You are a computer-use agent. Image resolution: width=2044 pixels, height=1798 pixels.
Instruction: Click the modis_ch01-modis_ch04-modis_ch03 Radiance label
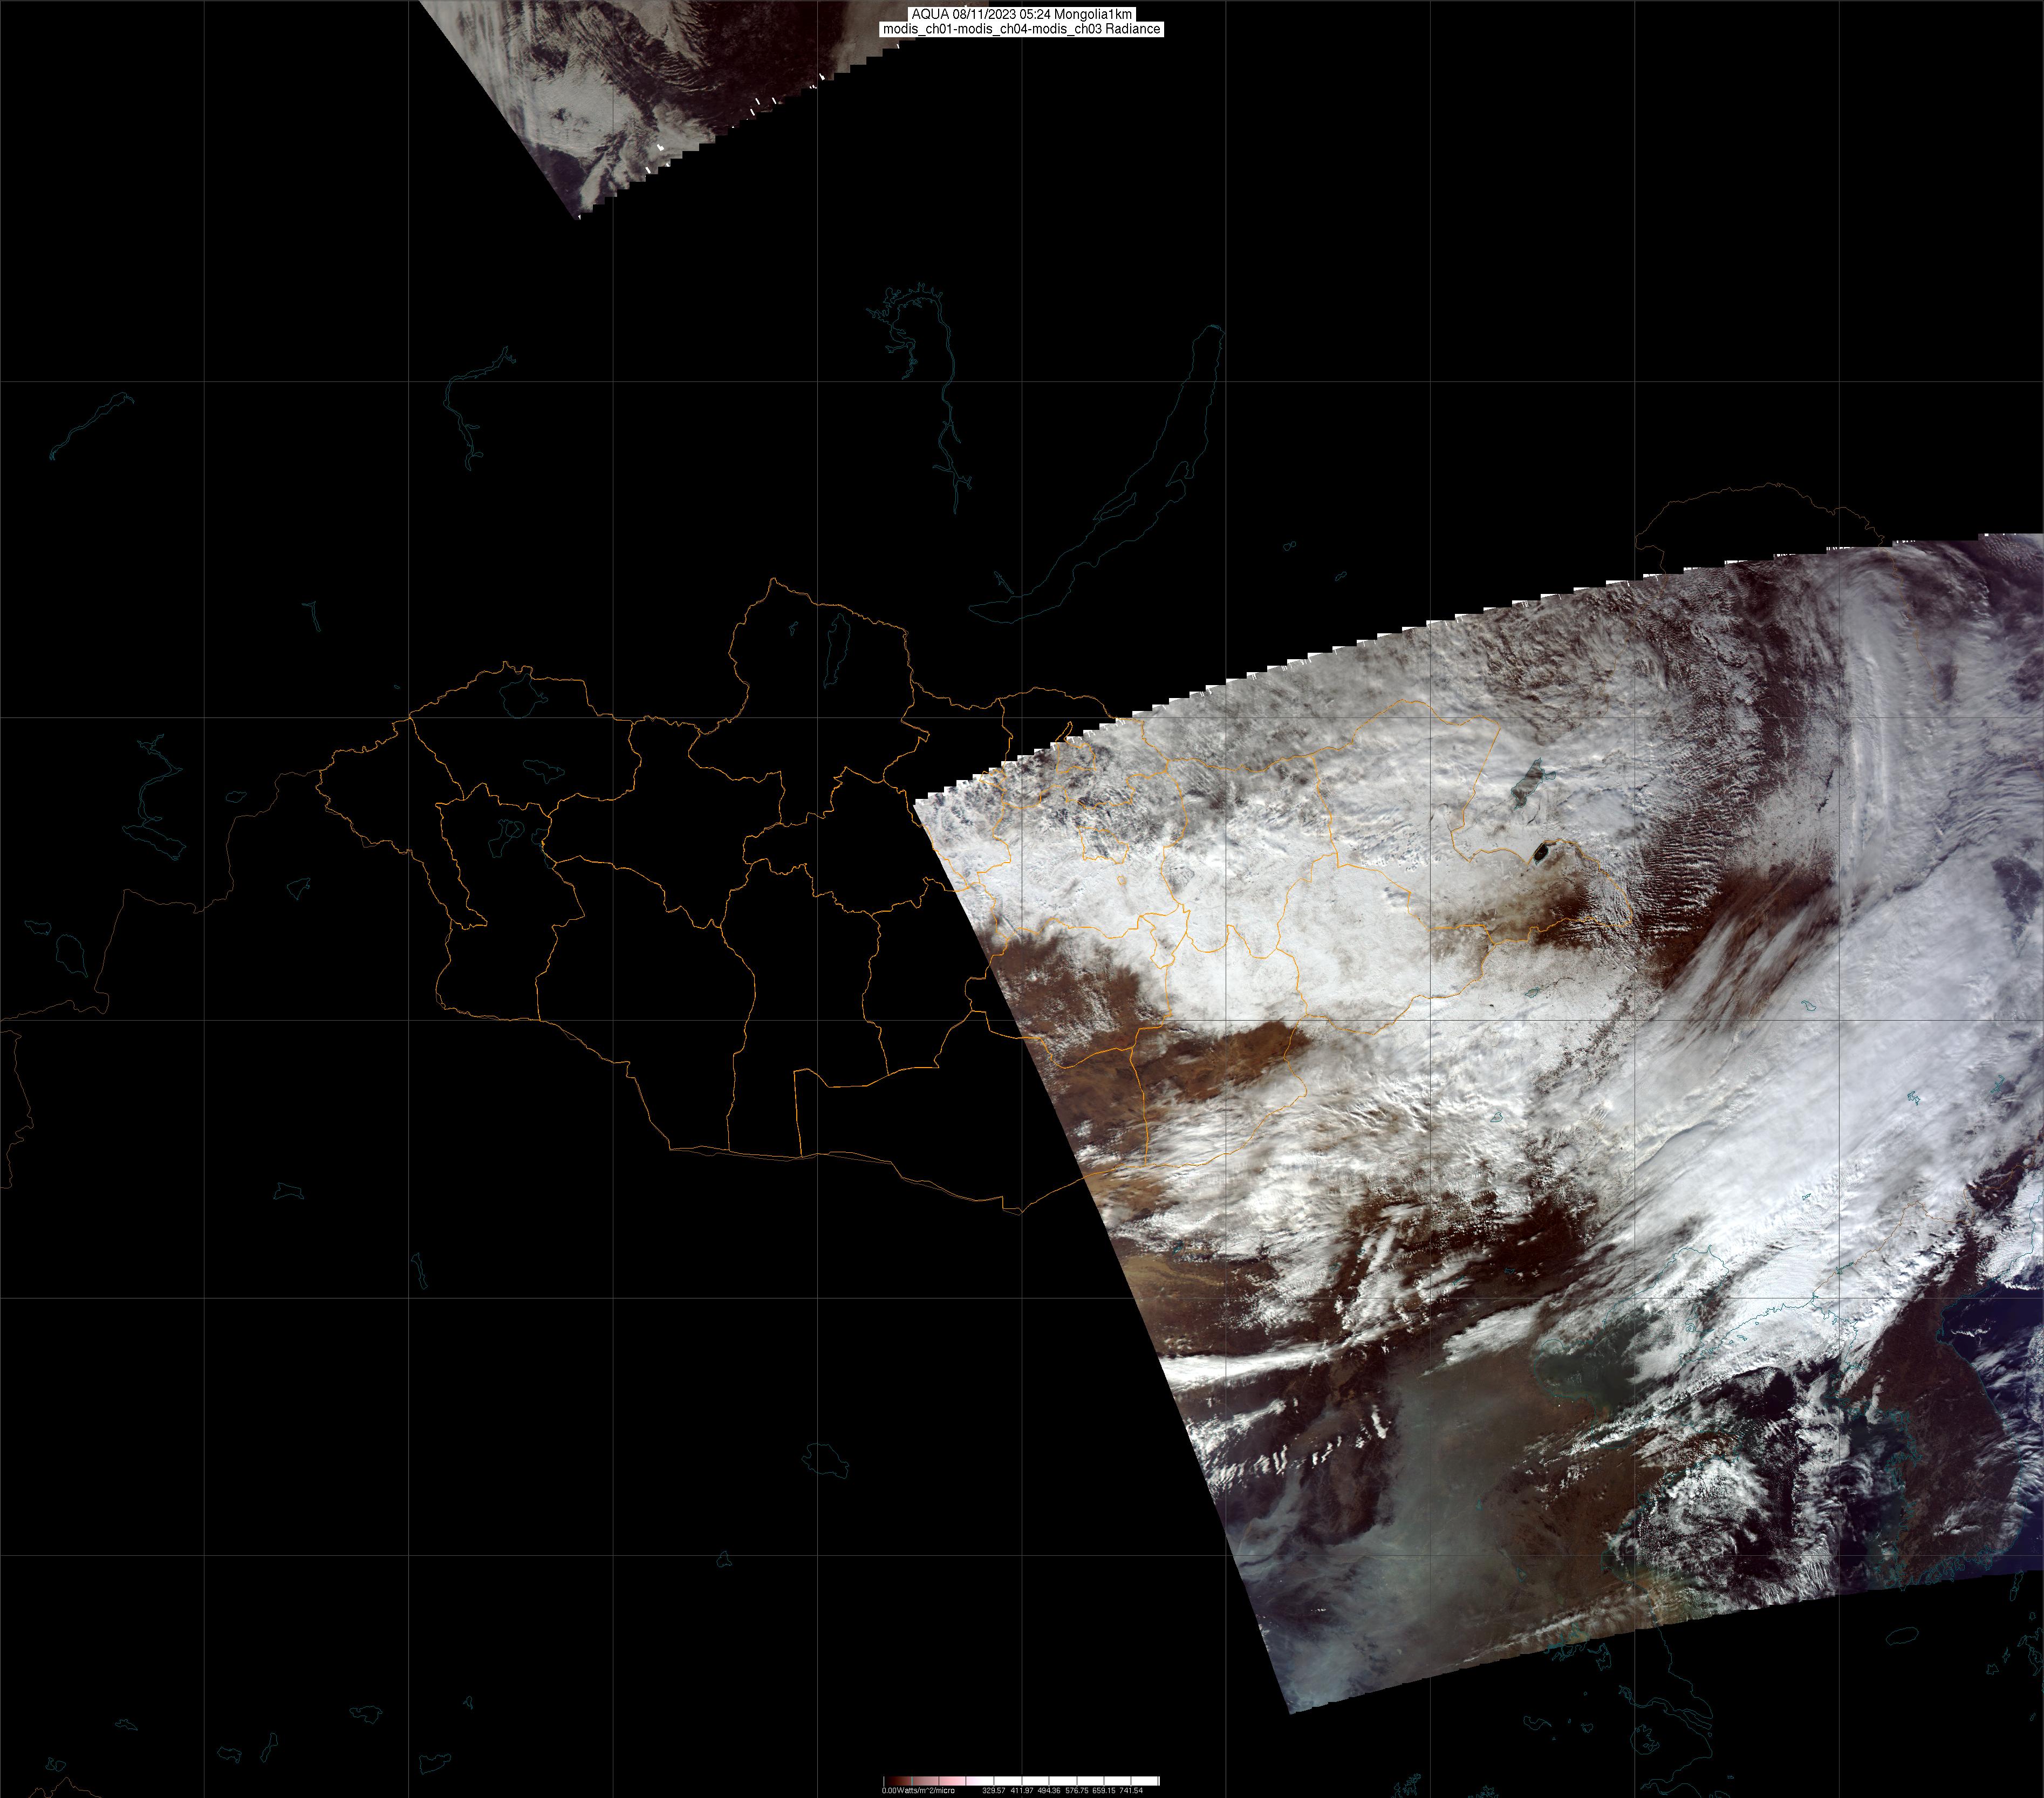pos(1021,29)
